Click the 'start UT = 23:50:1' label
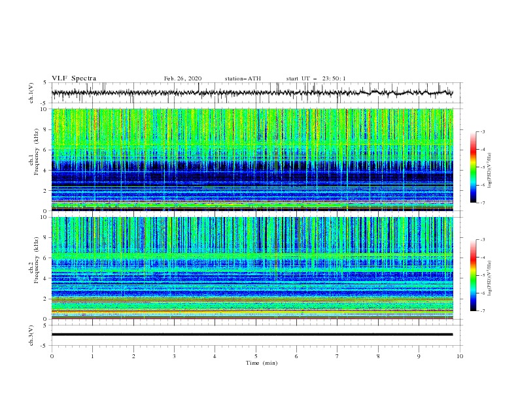This screenshot has width=518, height=400. coord(316,78)
